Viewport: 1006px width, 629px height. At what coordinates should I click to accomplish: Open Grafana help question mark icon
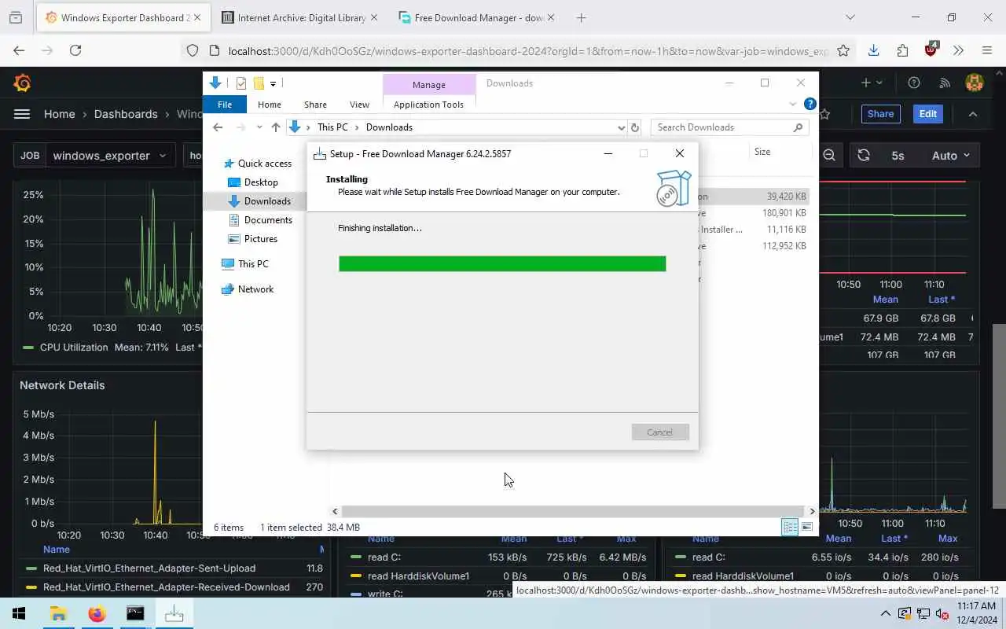(913, 83)
